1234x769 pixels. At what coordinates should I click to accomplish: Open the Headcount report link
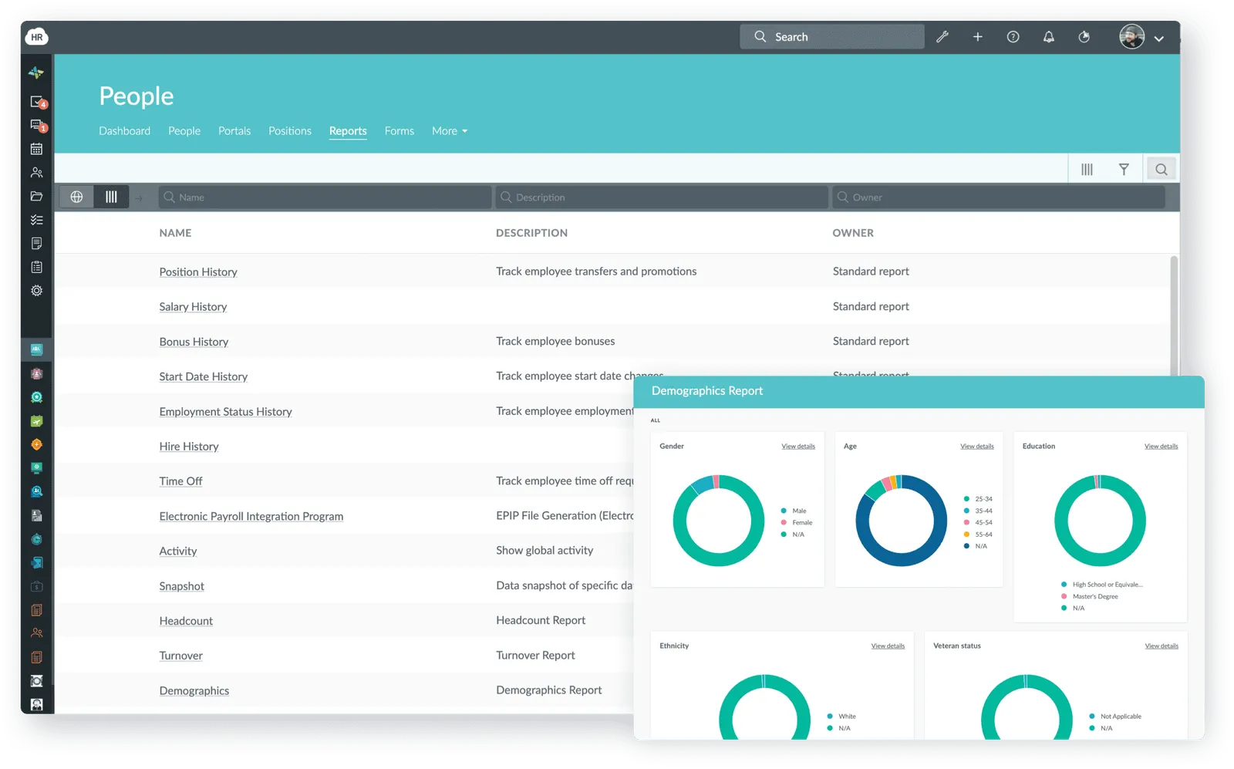click(186, 621)
